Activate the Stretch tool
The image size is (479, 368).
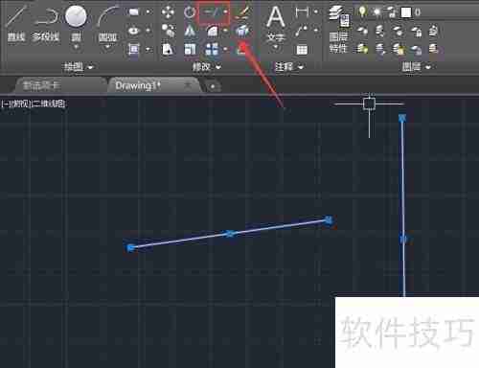[x=168, y=50]
